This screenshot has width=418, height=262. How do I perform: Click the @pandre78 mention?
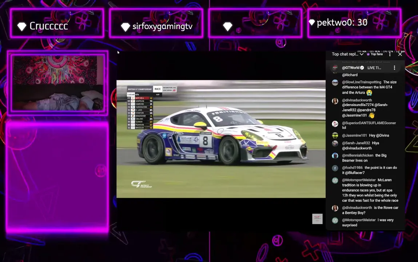pyautogui.click(x=366, y=110)
